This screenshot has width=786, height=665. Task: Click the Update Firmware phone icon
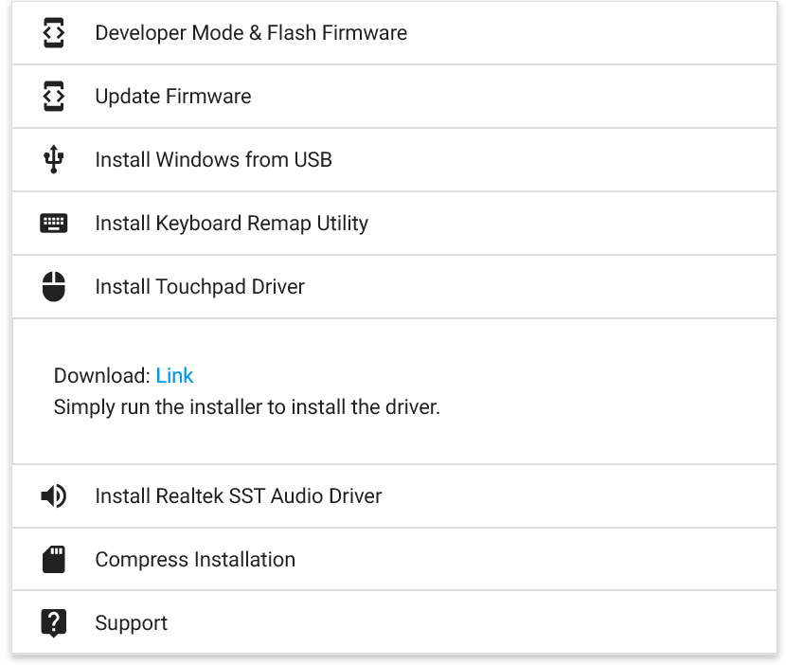(x=54, y=96)
